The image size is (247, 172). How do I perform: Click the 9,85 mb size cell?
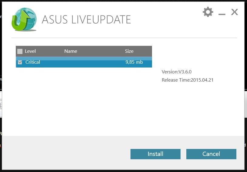pyautogui.click(x=134, y=62)
